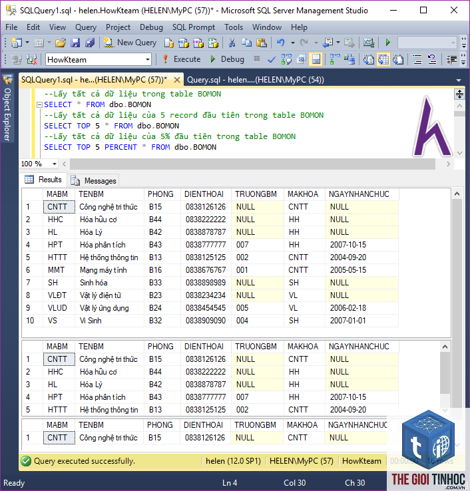Switch to the Query.sql tab

click(256, 80)
